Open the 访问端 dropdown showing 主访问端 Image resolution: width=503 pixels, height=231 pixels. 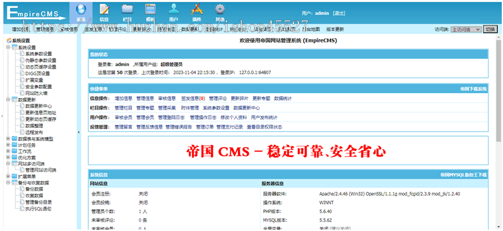466,29
